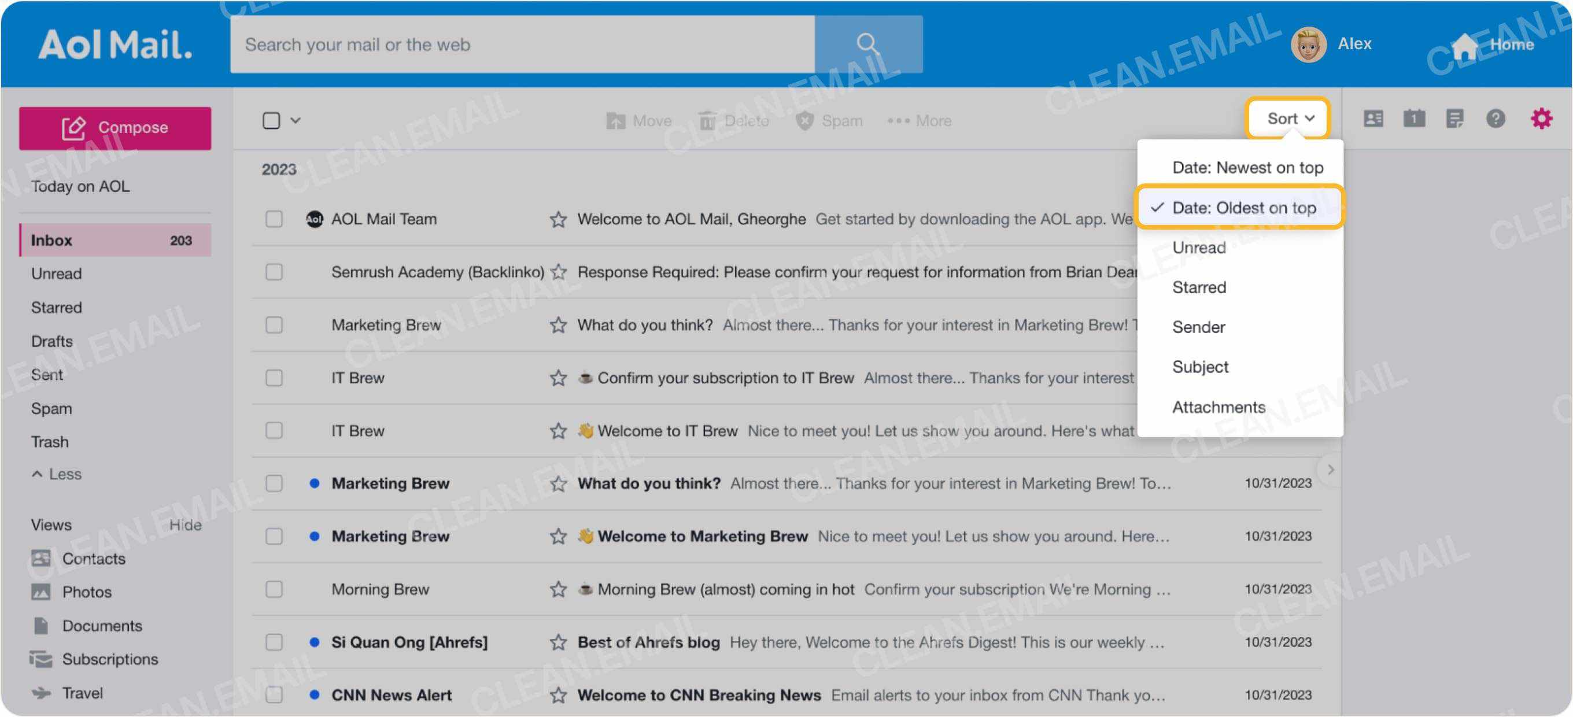Hide the Views section in the sidebar
Viewport: 1573px width, 717px height.
point(186,524)
